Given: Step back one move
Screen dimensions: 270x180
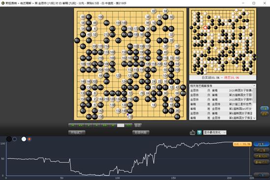Looking at the screenshot, I should point(88,125).
